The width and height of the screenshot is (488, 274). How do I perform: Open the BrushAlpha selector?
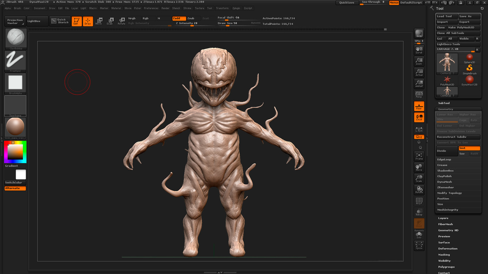click(15, 84)
